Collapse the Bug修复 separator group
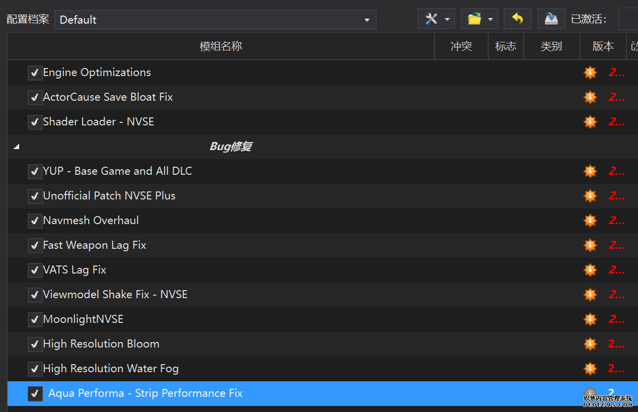Screen dimensions: 638x412 coord(17,147)
